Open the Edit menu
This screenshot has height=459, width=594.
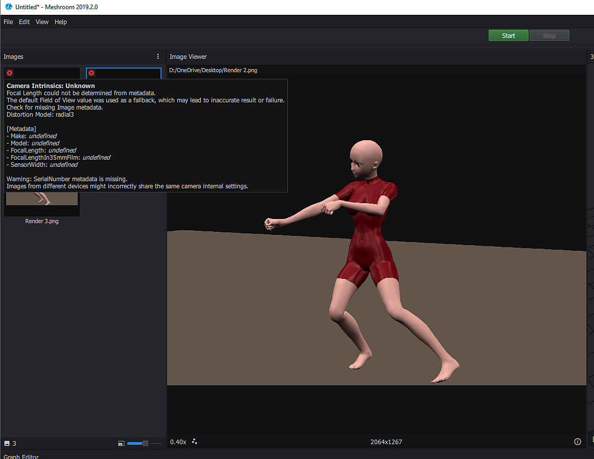pyautogui.click(x=24, y=21)
